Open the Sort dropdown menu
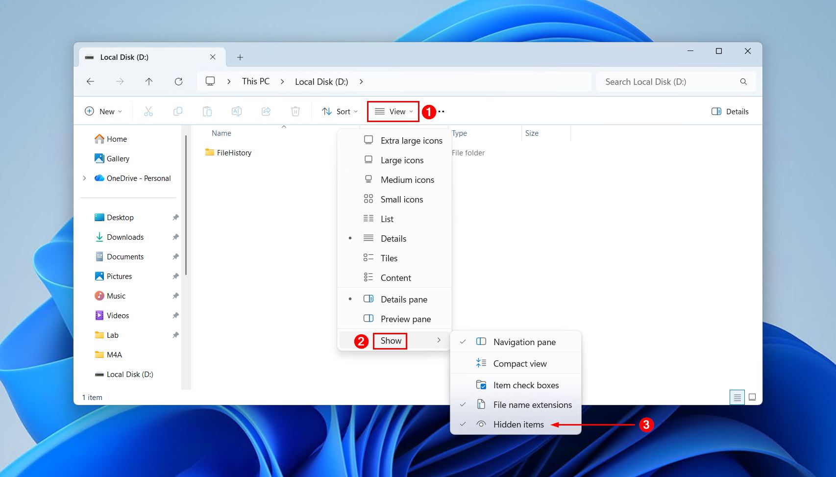The width and height of the screenshot is (836, 477). 340,111
